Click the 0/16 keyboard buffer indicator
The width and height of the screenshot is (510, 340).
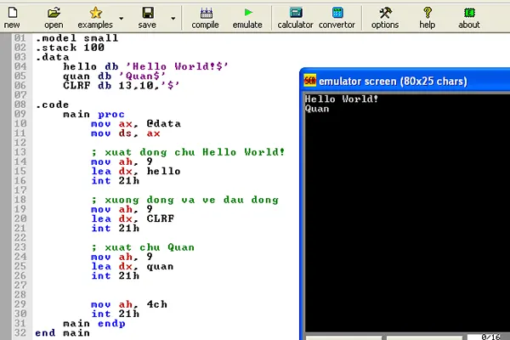492,337
